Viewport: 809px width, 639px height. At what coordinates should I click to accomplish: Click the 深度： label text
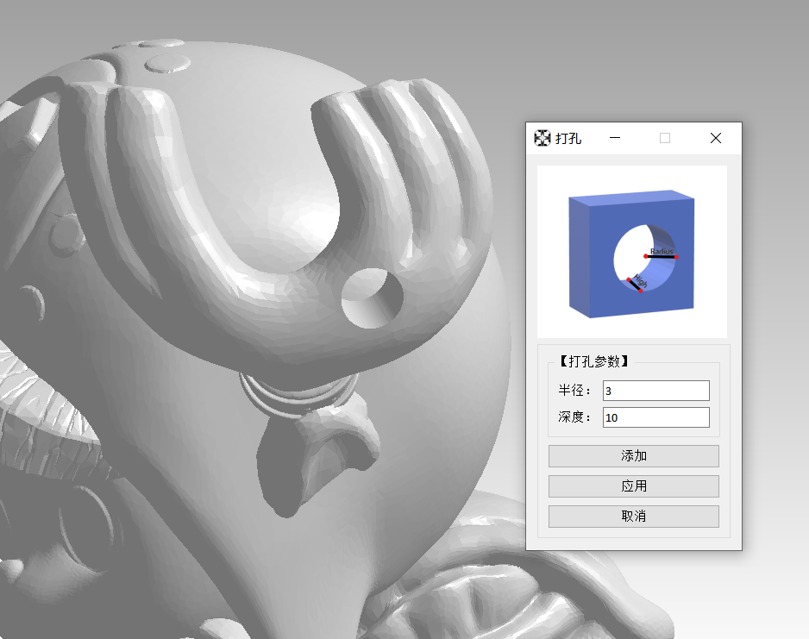click(x=574, y=417)
